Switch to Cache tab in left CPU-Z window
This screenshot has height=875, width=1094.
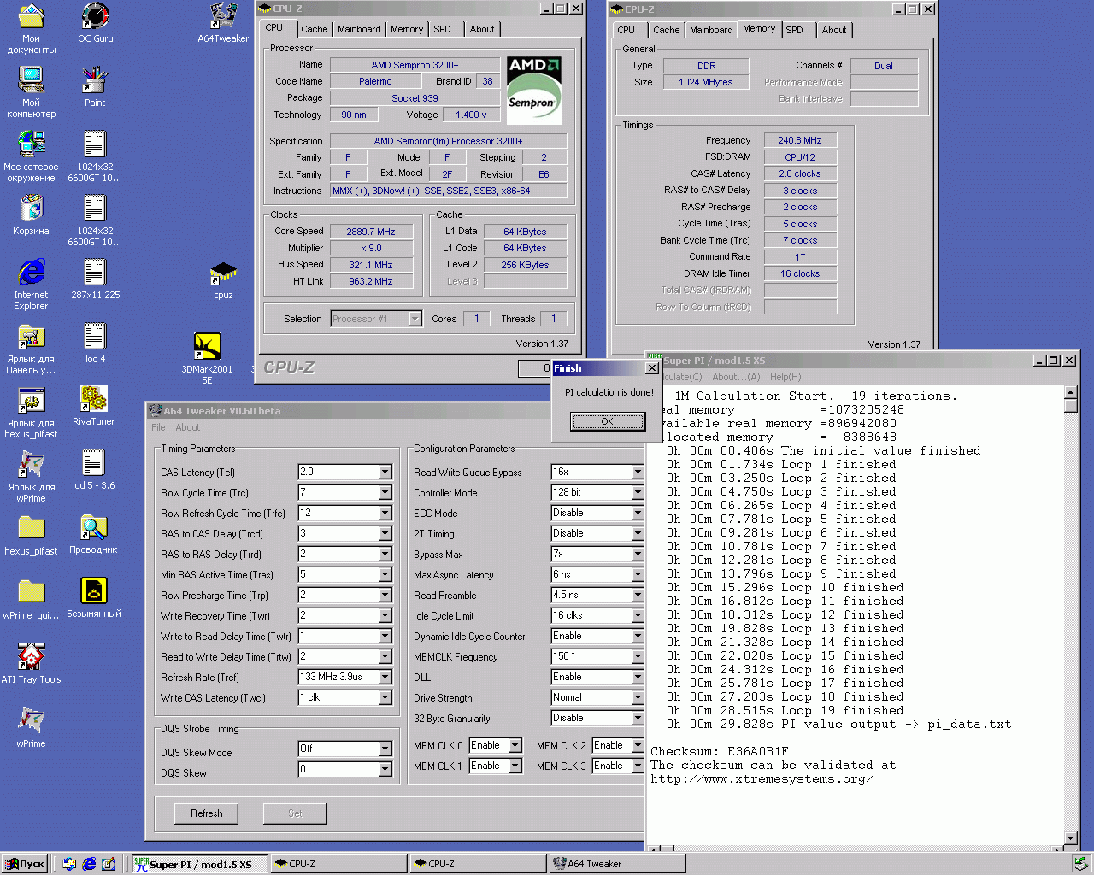314,29
